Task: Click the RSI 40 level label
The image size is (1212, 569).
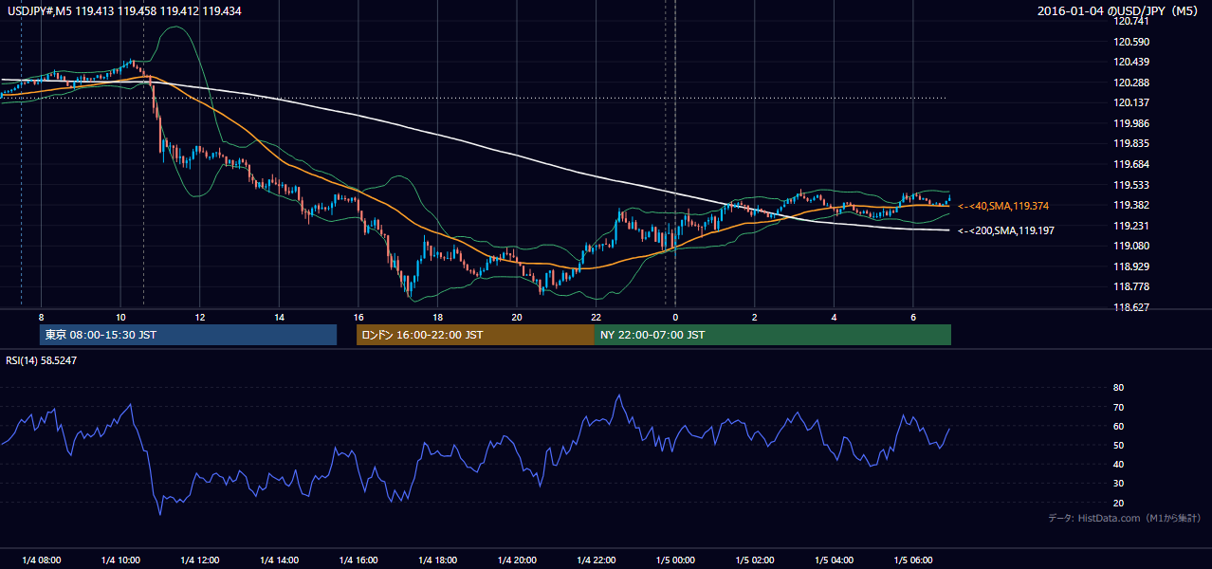Action: pyautogui.click(x=1118, y=464)
